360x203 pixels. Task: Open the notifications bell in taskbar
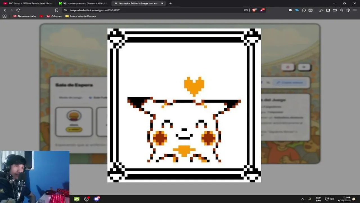(354, 199)
